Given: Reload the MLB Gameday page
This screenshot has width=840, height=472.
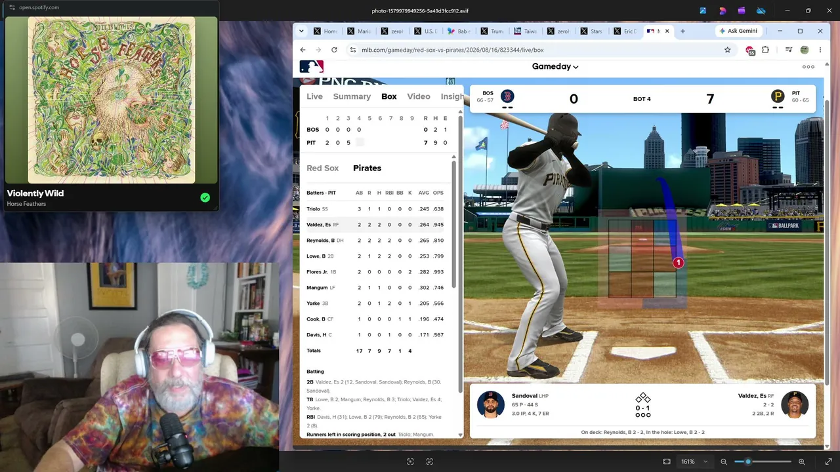Looking at the screenshot, I should [334, 50].
